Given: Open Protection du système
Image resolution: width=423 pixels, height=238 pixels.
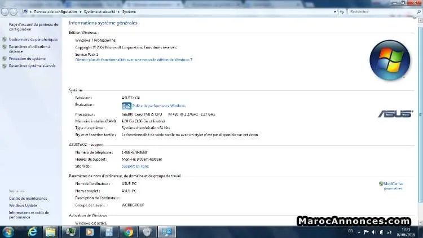Looking at the screenshot, I should (x=27, y=58).
